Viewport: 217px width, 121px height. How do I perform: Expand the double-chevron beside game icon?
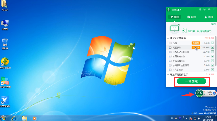coord(215,24)
